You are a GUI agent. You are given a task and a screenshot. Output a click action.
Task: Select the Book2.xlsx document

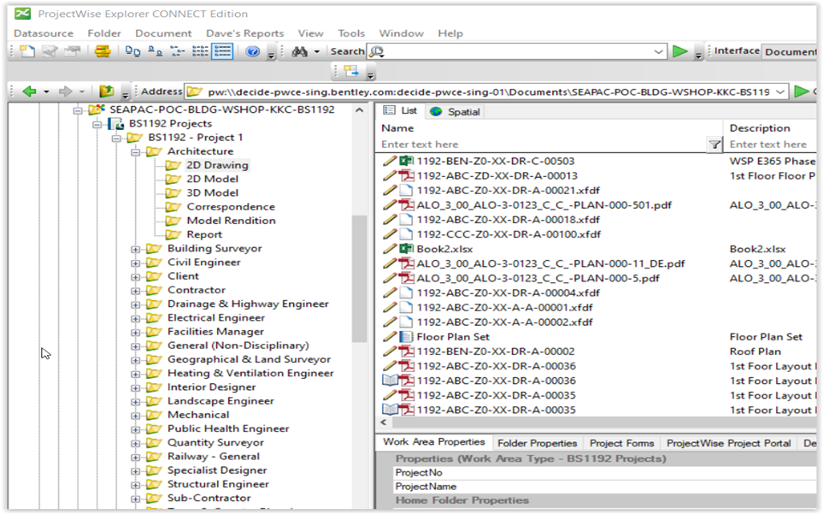coord(444,250)
